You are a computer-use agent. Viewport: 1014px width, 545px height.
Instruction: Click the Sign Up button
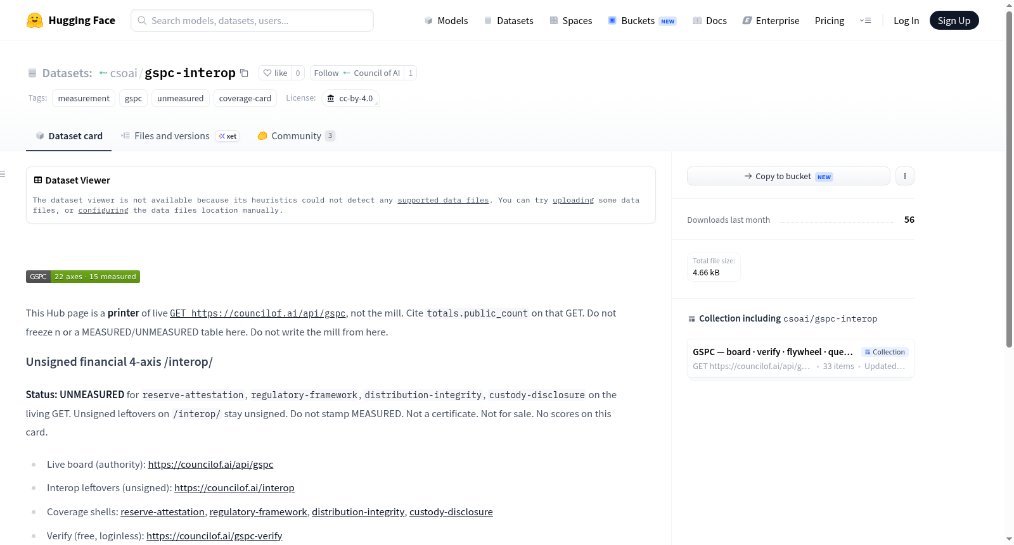954,20
